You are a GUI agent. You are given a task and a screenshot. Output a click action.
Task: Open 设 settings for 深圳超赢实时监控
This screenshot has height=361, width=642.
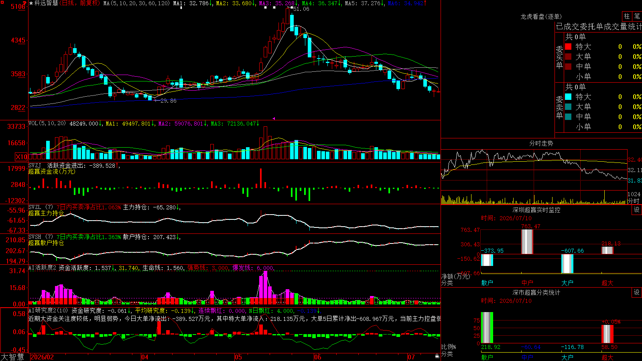[x=637, y=210]
